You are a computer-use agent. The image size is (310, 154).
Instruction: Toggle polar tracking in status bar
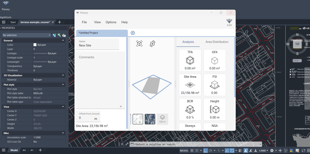tap(210, 151)
